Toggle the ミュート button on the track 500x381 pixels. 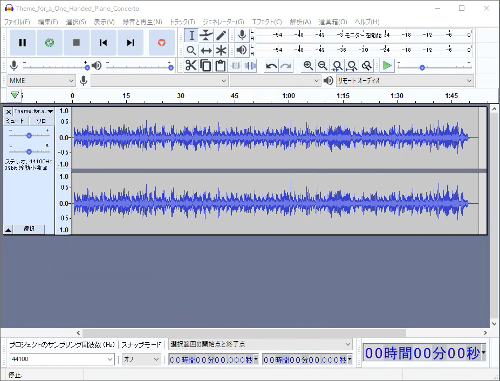15,121
